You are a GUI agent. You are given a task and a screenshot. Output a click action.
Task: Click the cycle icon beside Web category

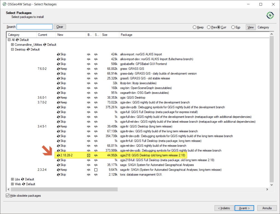24,184
